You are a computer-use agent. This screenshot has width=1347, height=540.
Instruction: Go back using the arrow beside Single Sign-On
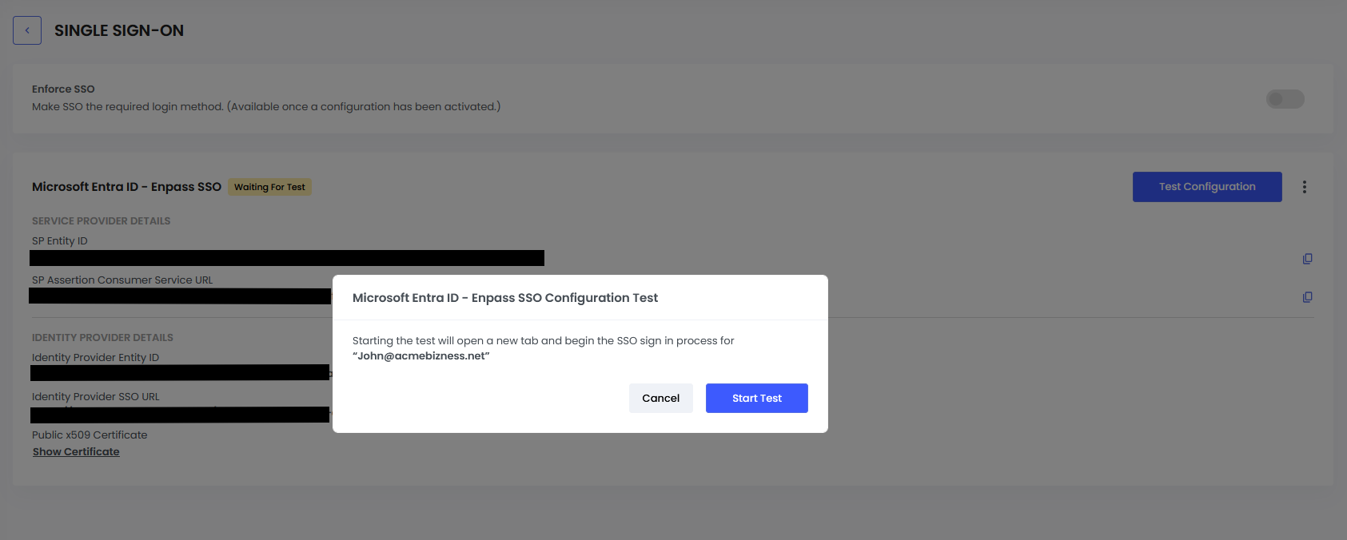point(27,30)
